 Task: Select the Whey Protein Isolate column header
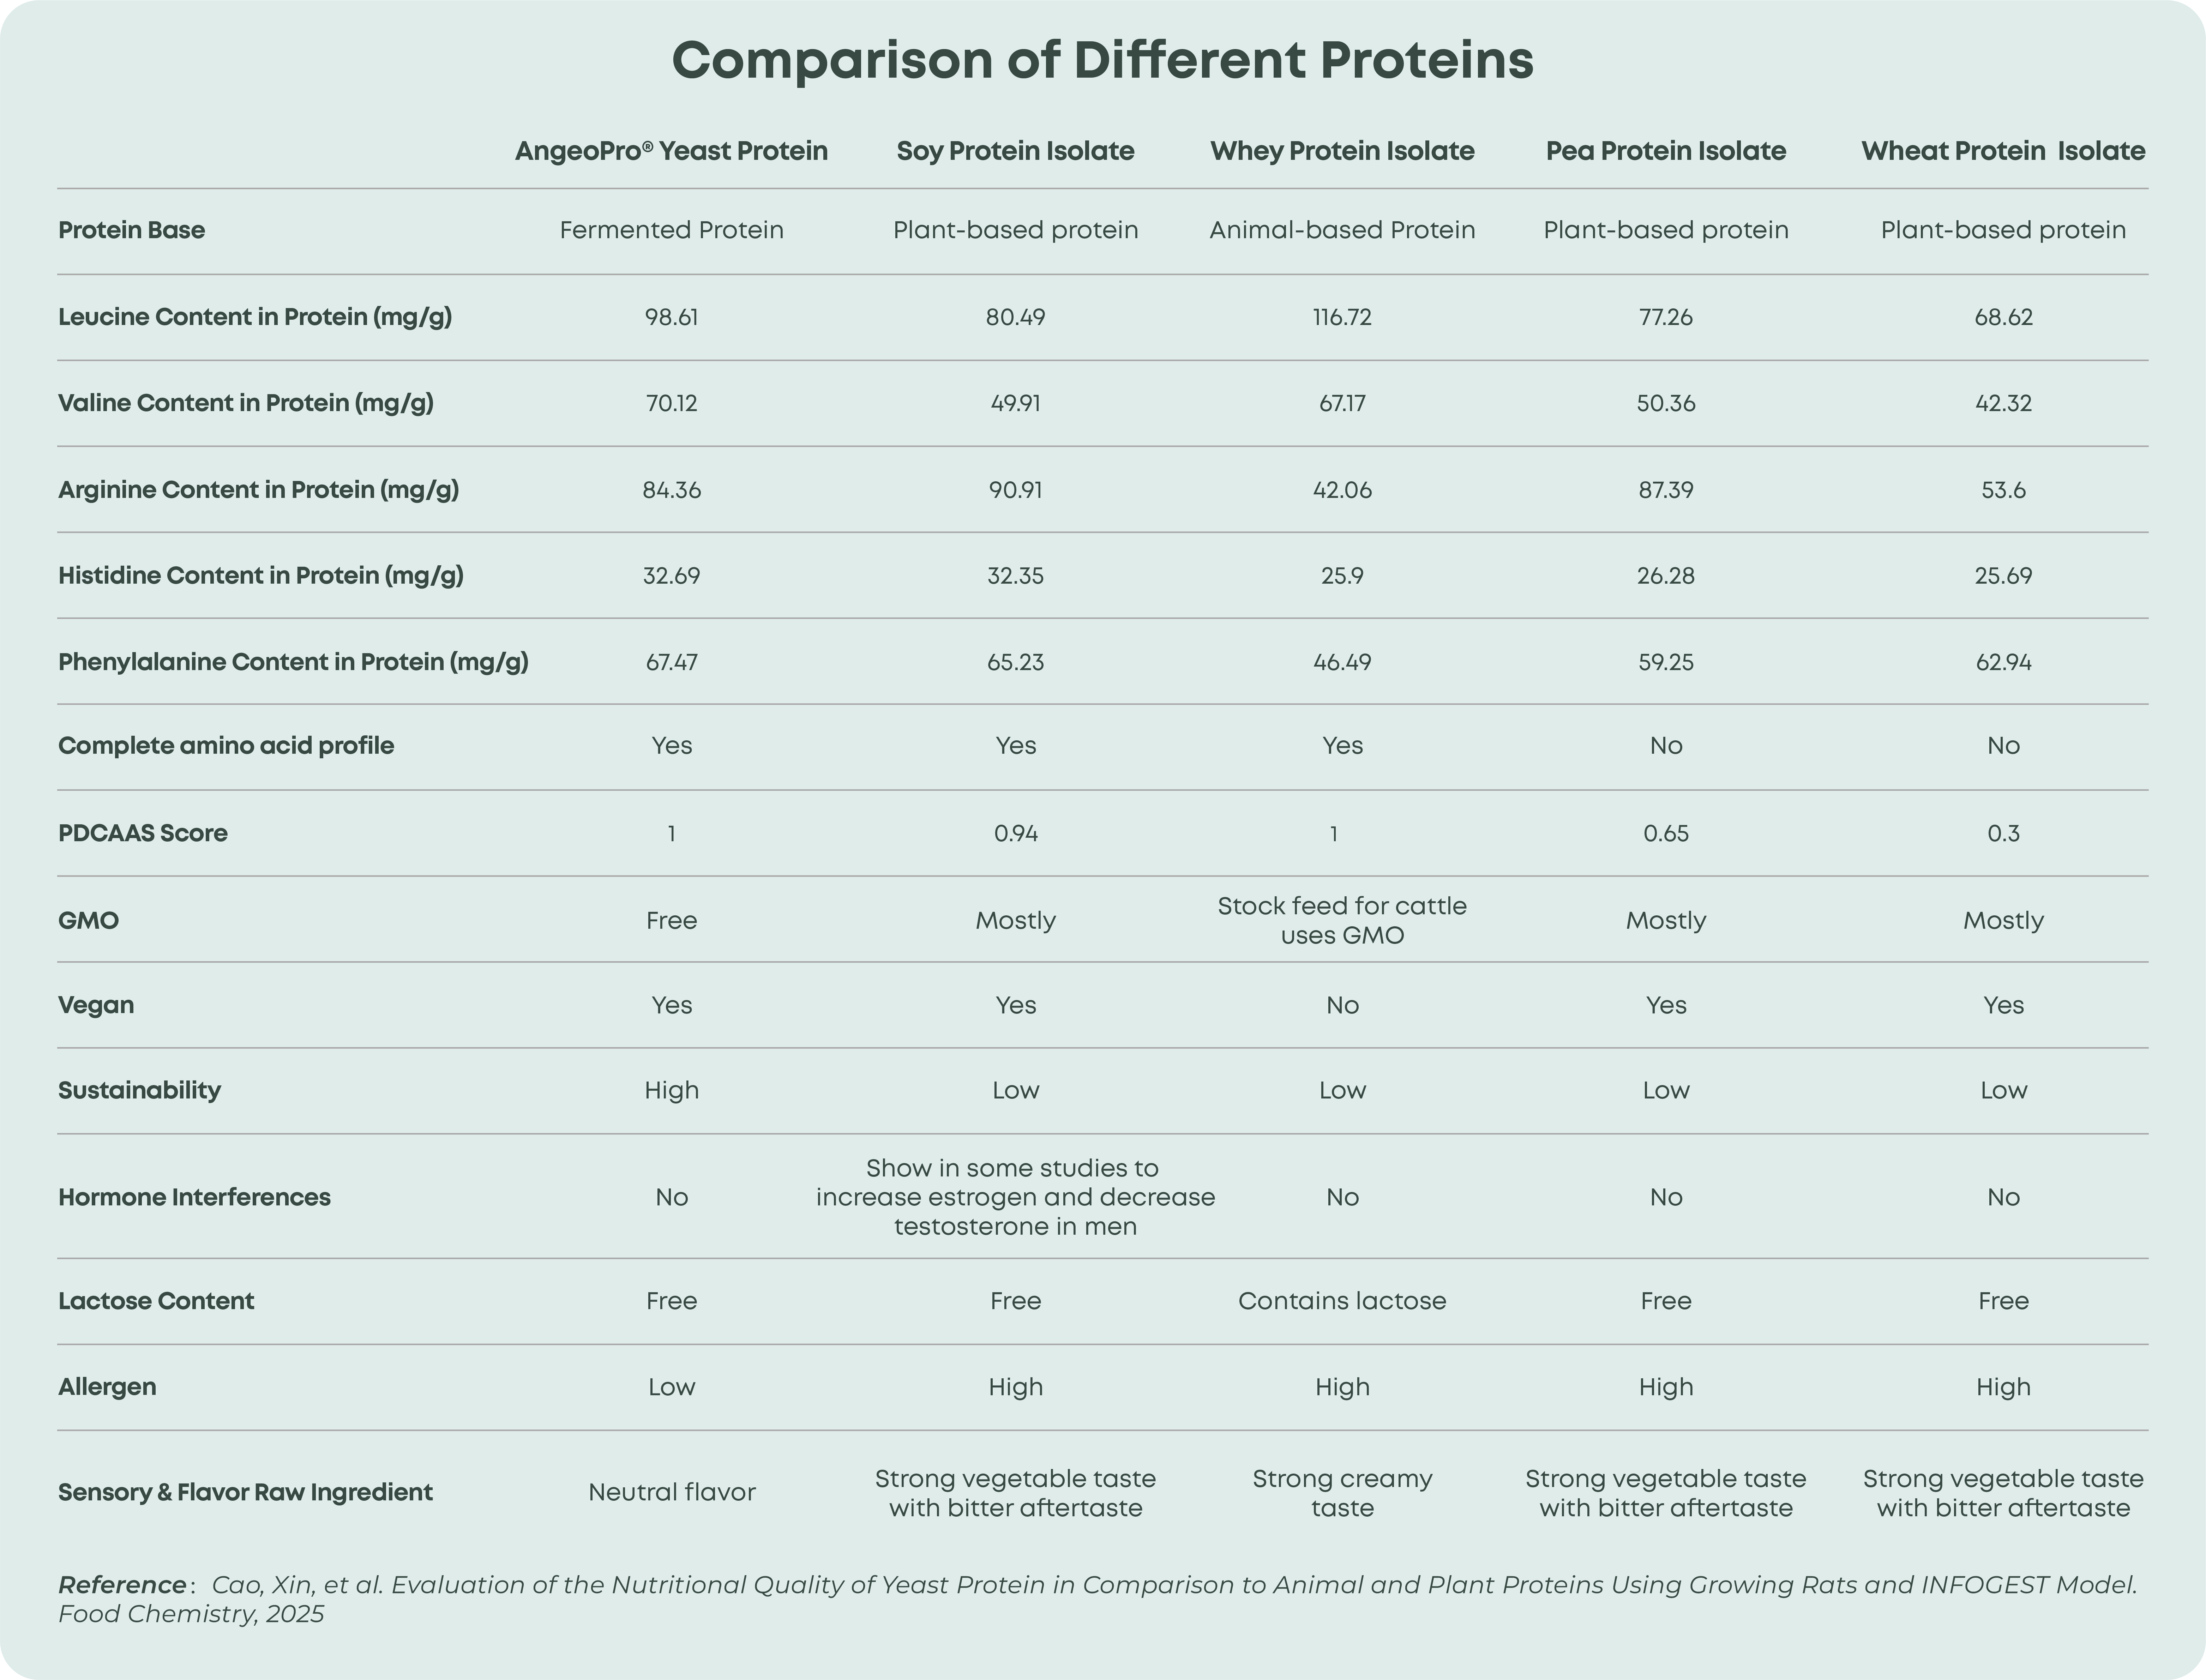pyautogui.click(x=1342, y=151)
